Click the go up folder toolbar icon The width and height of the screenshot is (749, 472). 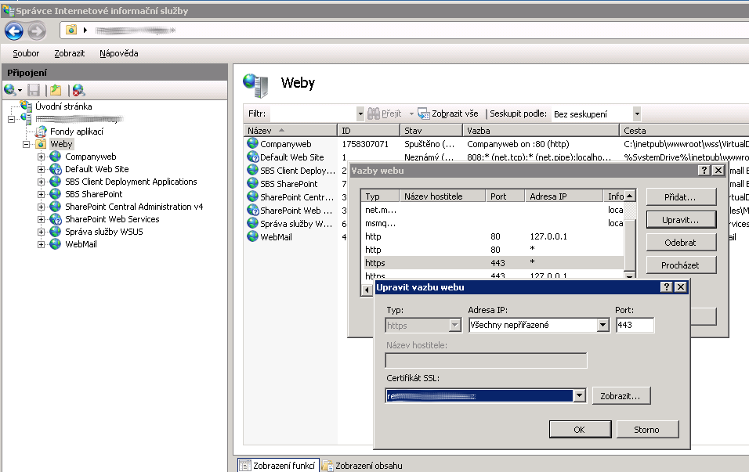click(x=56, y=90)
